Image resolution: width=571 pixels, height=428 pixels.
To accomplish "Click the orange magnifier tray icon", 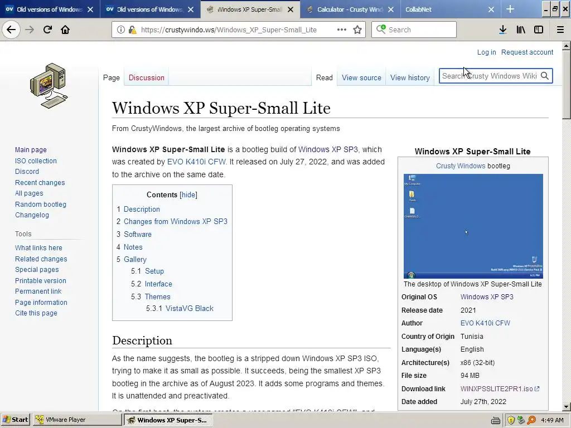I will (x=531, y=420).
